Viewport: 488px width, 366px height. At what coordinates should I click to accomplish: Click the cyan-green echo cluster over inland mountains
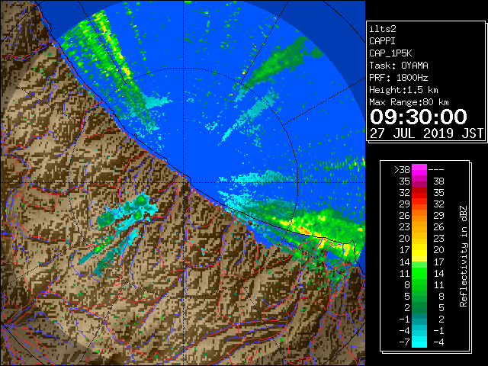[x=127, y=212]
